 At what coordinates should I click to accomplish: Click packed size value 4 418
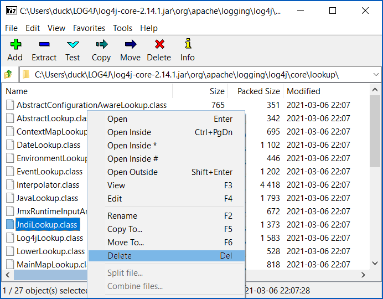tap(270, 185)
